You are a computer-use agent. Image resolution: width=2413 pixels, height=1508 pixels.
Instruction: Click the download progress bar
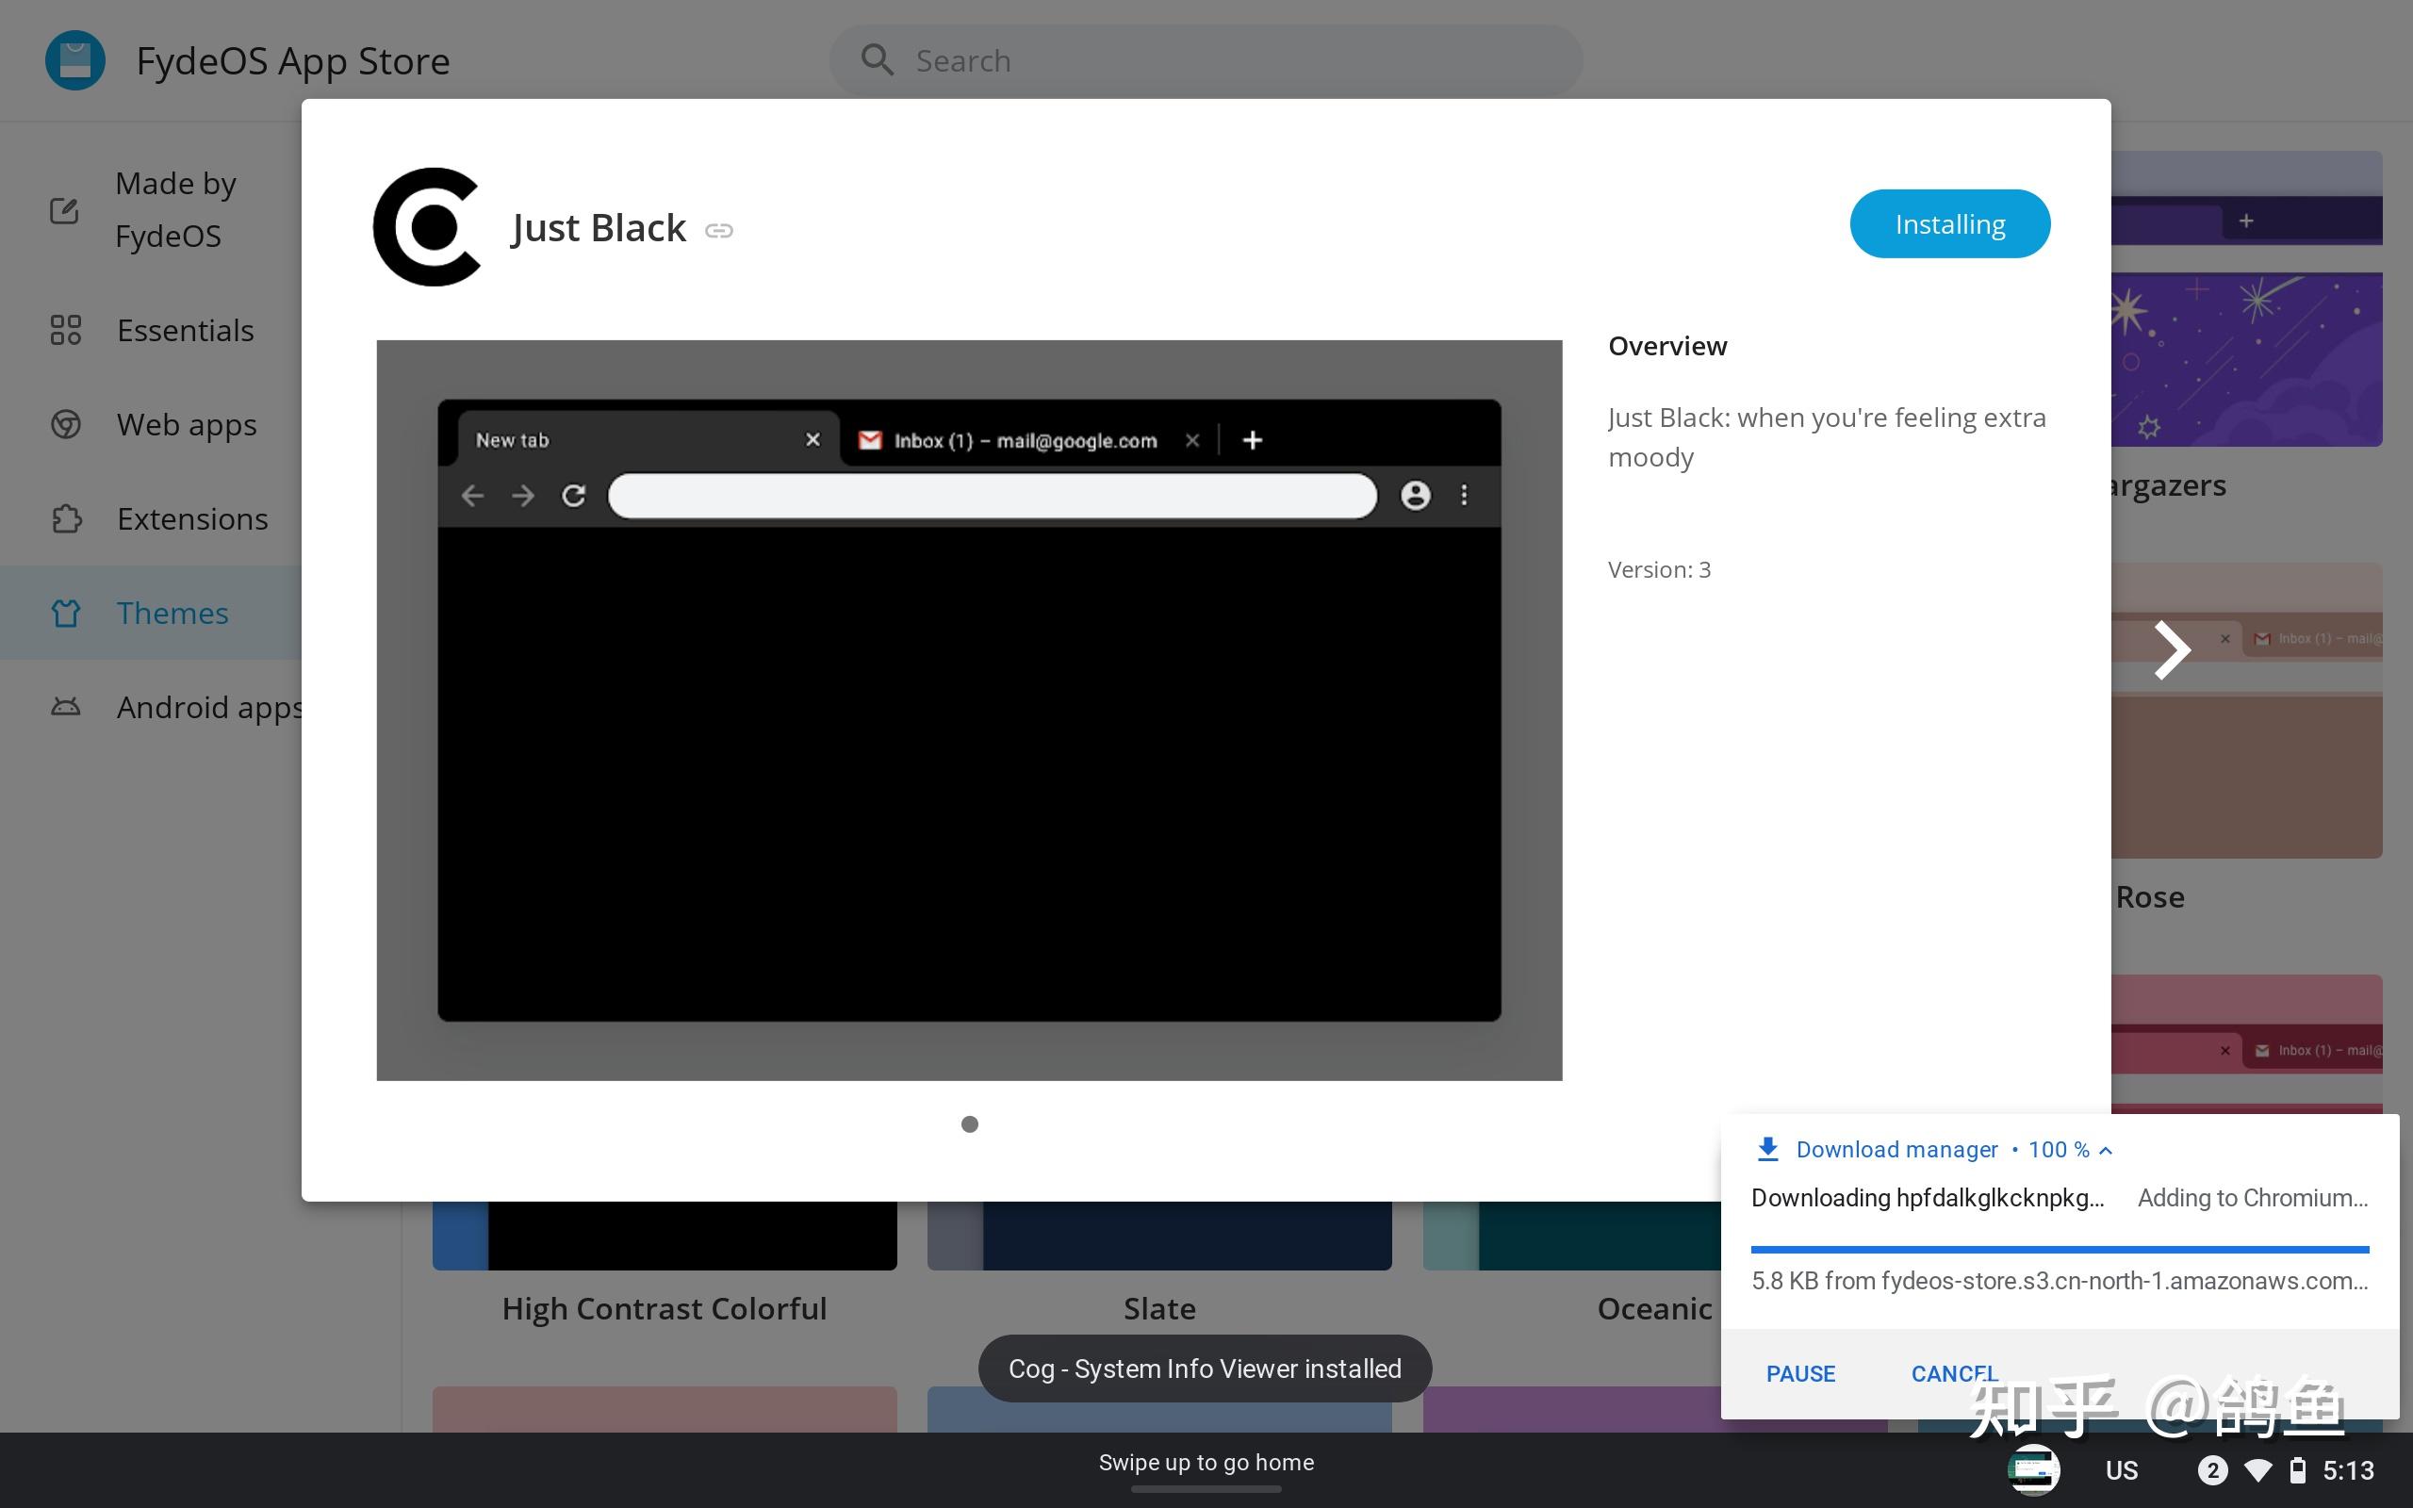pyautogui.click(x=2059, y=1249)
